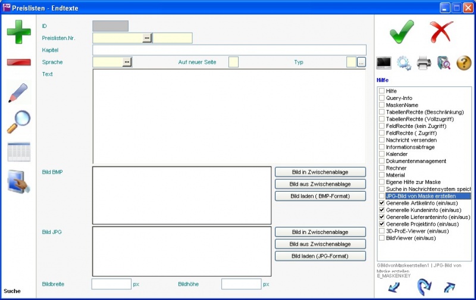Image resolution: width=476 pixels, height=300 pixels.
Task: Open search with the magnifying glass icon
Action: [18, 122]
